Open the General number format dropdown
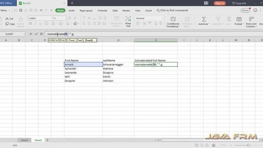 (162, 18)
